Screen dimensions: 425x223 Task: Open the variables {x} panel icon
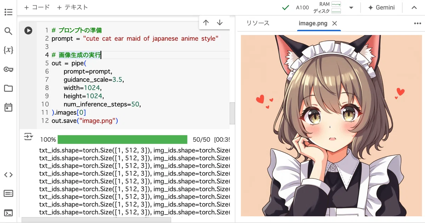pyautogui.click(x=8, y=50)
